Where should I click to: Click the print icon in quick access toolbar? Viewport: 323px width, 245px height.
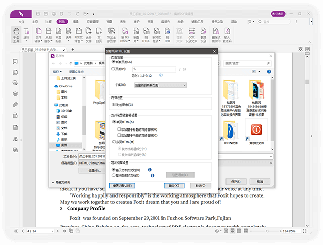[x=54, y=14]
